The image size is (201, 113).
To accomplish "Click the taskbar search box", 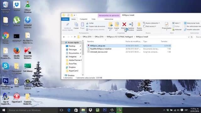I will (32, 110).
